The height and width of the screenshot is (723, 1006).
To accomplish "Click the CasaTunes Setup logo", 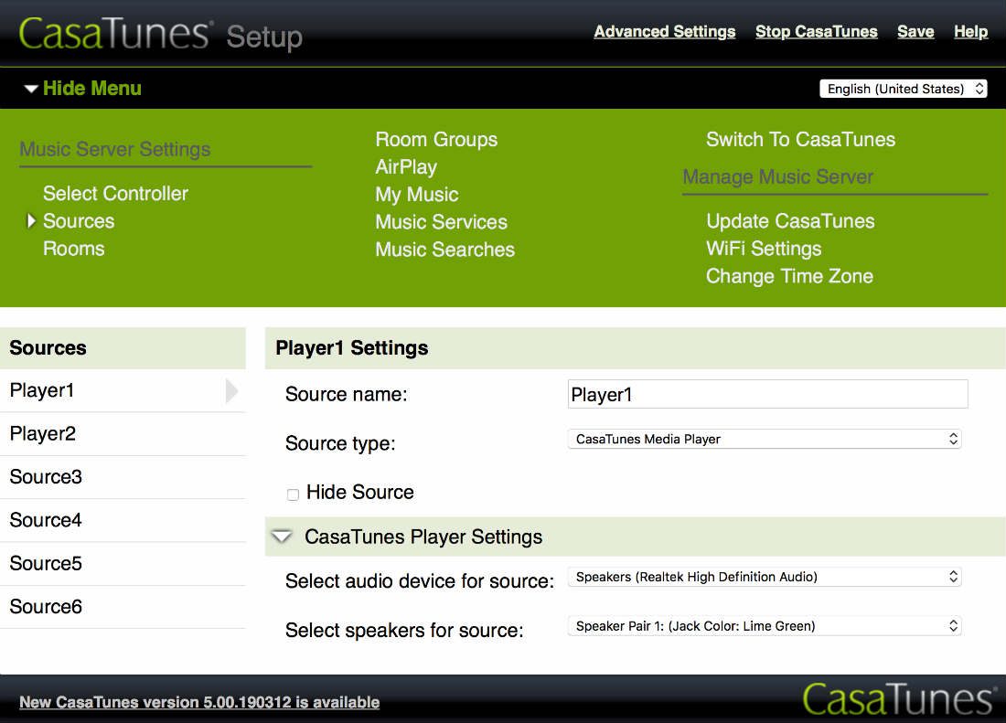I will point(160,34).
